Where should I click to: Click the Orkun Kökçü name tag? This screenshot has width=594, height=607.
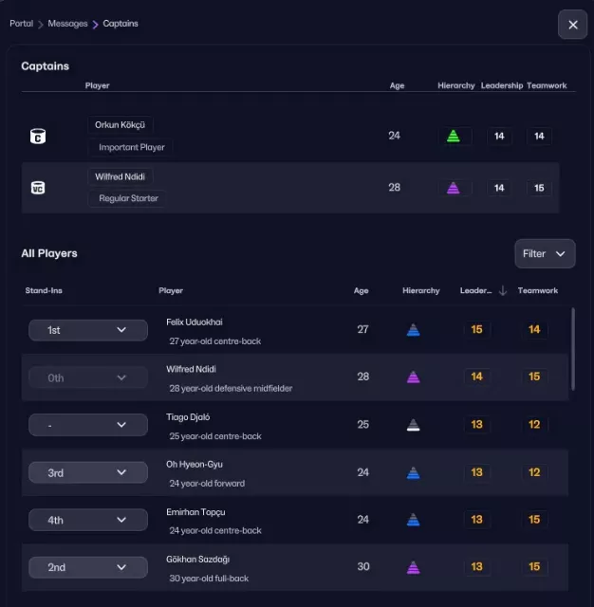click(x=121, y=124)
